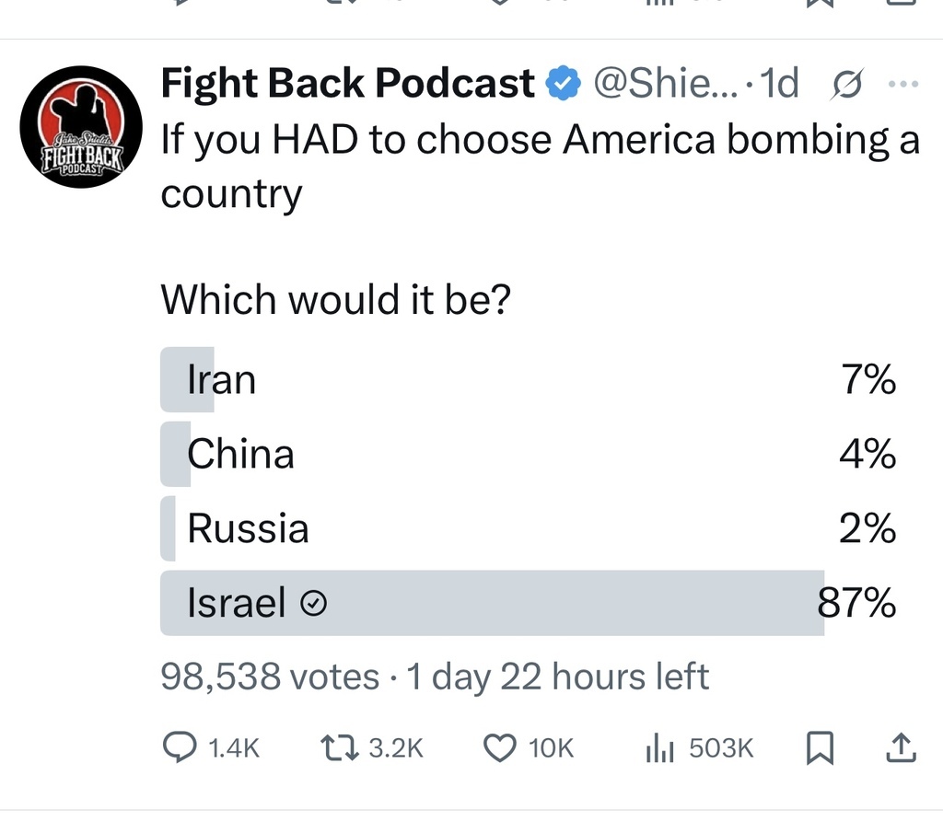Click the Israel selected checkmark icon
The height and width of the screenshot is (833, 943).
tap(313, 603)
